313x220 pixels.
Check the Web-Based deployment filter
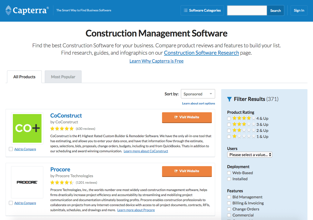[229, 173]
